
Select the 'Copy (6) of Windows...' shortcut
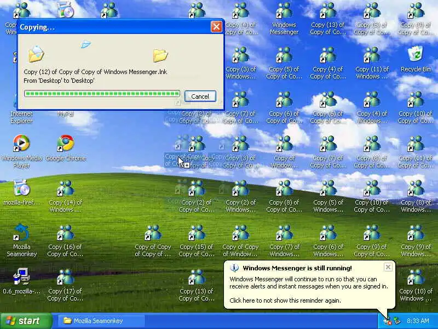[328, 241]
